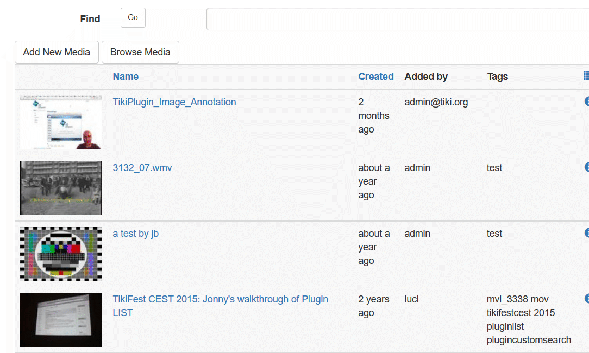This screenshot has width=589, height=353.
Task: Open TikiFest CEST 2015 walkthrough link
Action: click(x=220, y=299)
